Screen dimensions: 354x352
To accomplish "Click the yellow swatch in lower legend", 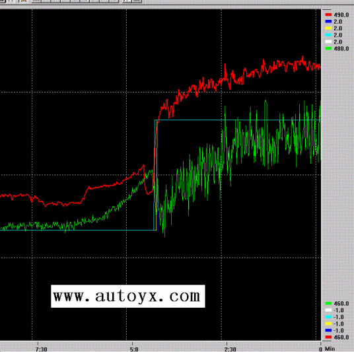I will [x=328, y=324].
